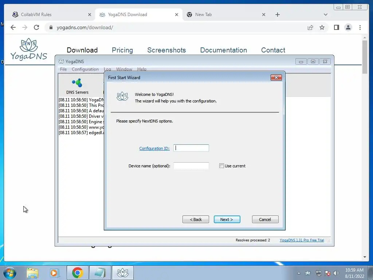The height and width of the screenshot is (280, 373).
Task: Click the taskbar clock 10:59 AM
Action: click(x=354, y=270)
